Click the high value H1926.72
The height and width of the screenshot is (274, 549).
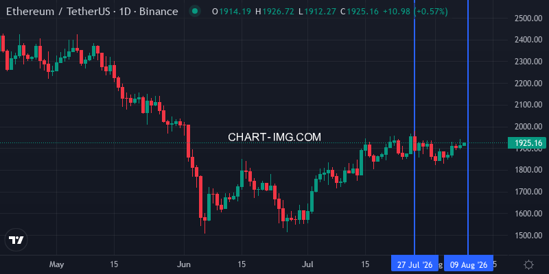[274, 12]
